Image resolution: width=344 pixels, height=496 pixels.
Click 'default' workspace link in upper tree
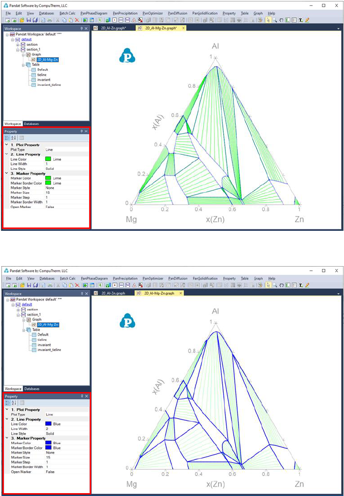[x=26, y=39]
